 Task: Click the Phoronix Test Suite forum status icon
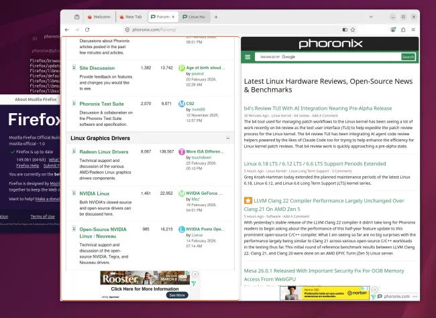pos(74,104)
